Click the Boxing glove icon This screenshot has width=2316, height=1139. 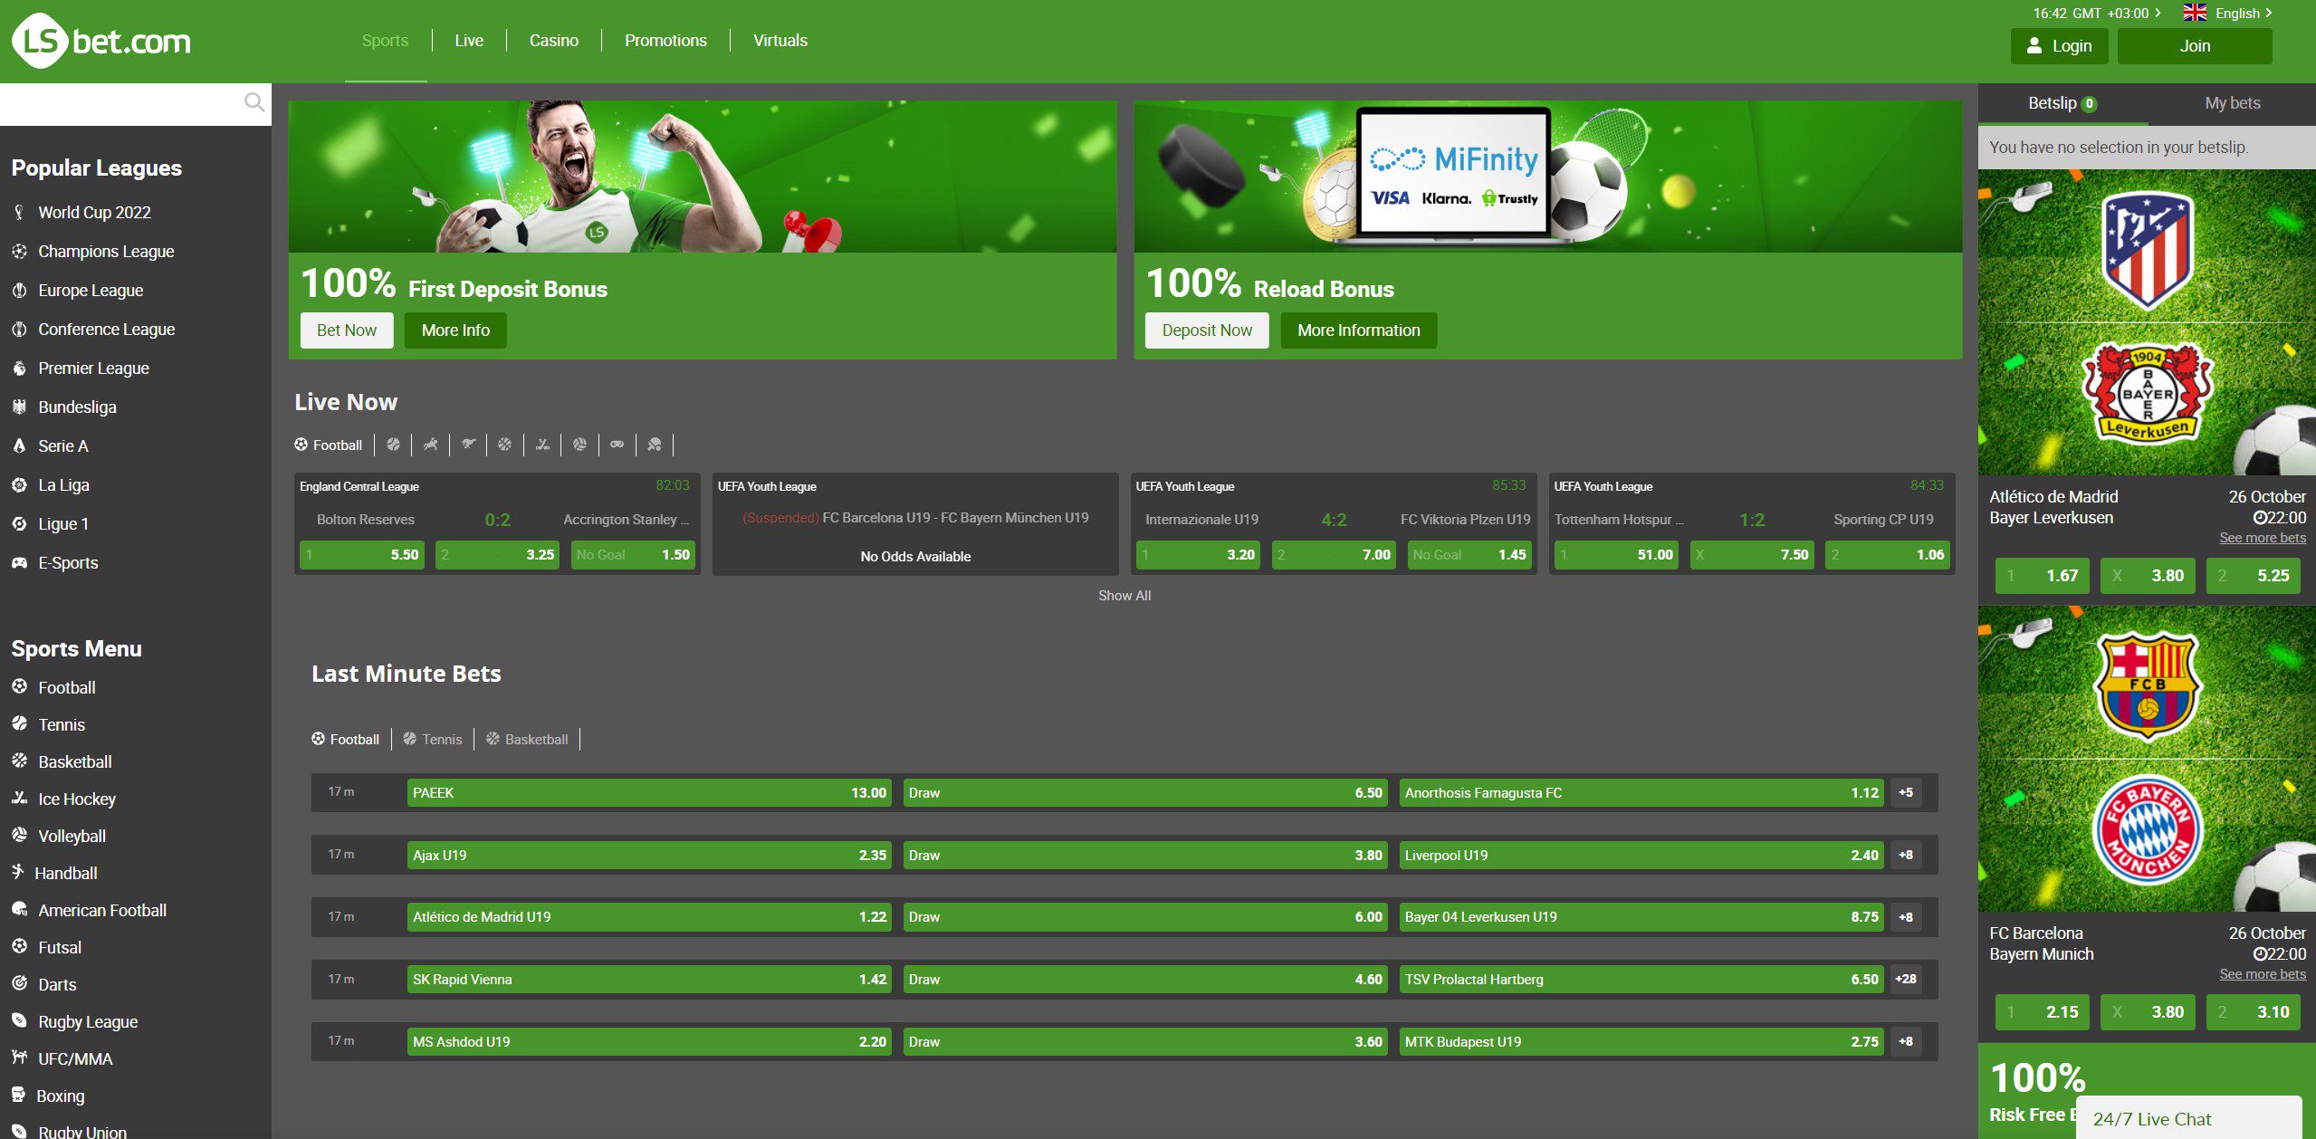pyautogui.click(x=18, y=1095)
